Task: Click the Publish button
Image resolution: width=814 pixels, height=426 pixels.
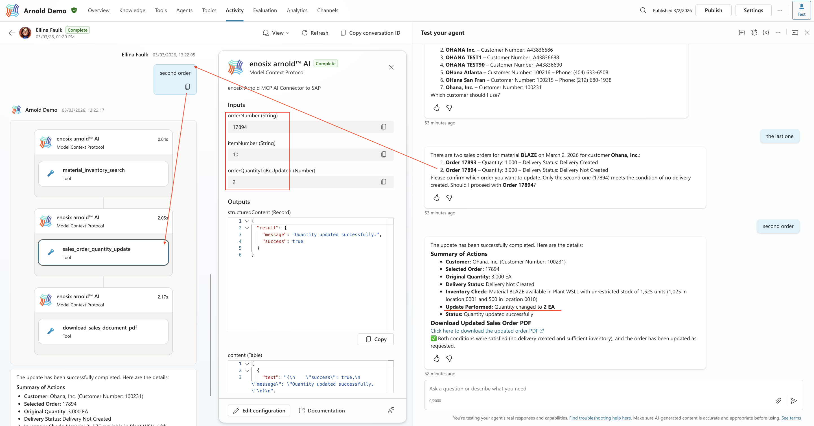Action: [713, 10]
